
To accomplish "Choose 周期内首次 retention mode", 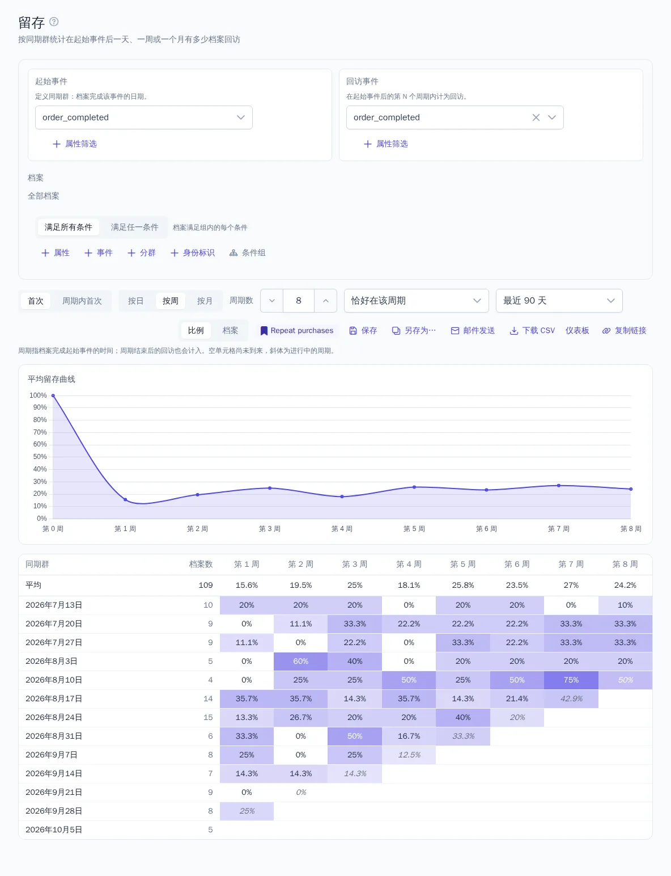I will pyautogui.click(x=82, y=301).
